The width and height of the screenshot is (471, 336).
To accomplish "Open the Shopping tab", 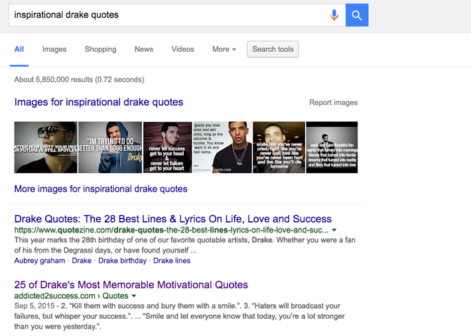I will point(100,49).
